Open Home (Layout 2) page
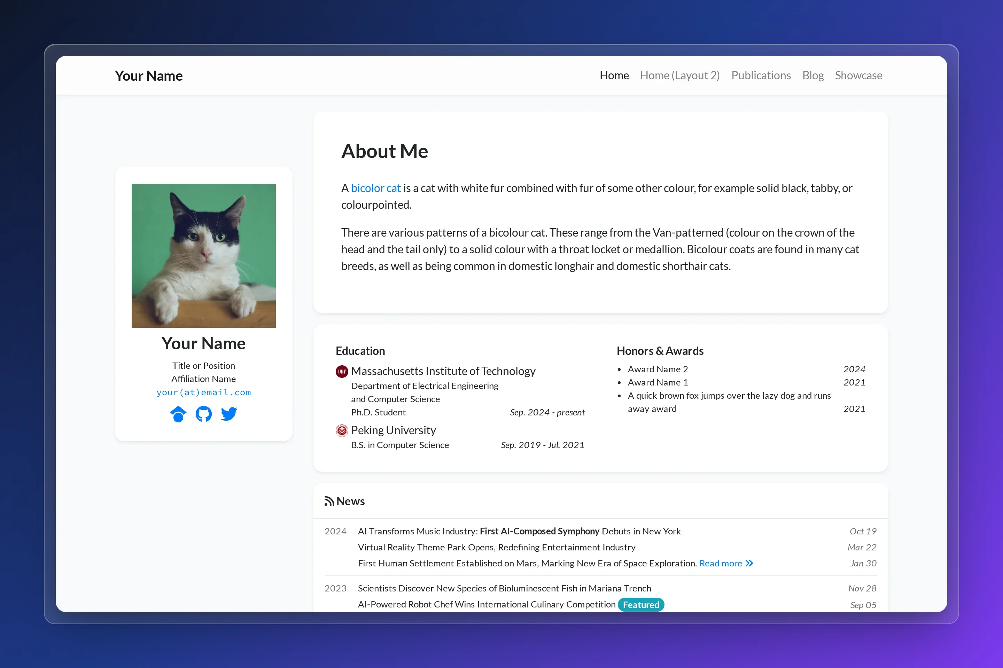The height and width of the screenshot is (668, 1003). (x=680, y=75)
